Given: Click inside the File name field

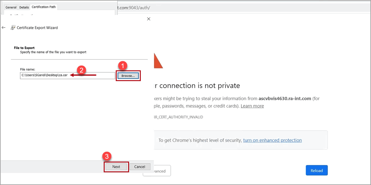Looking at the screenshot, I should [x=68, y=76].
